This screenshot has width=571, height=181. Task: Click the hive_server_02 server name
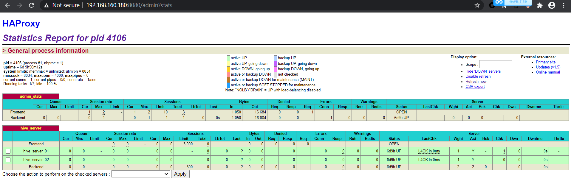[36, 160]
